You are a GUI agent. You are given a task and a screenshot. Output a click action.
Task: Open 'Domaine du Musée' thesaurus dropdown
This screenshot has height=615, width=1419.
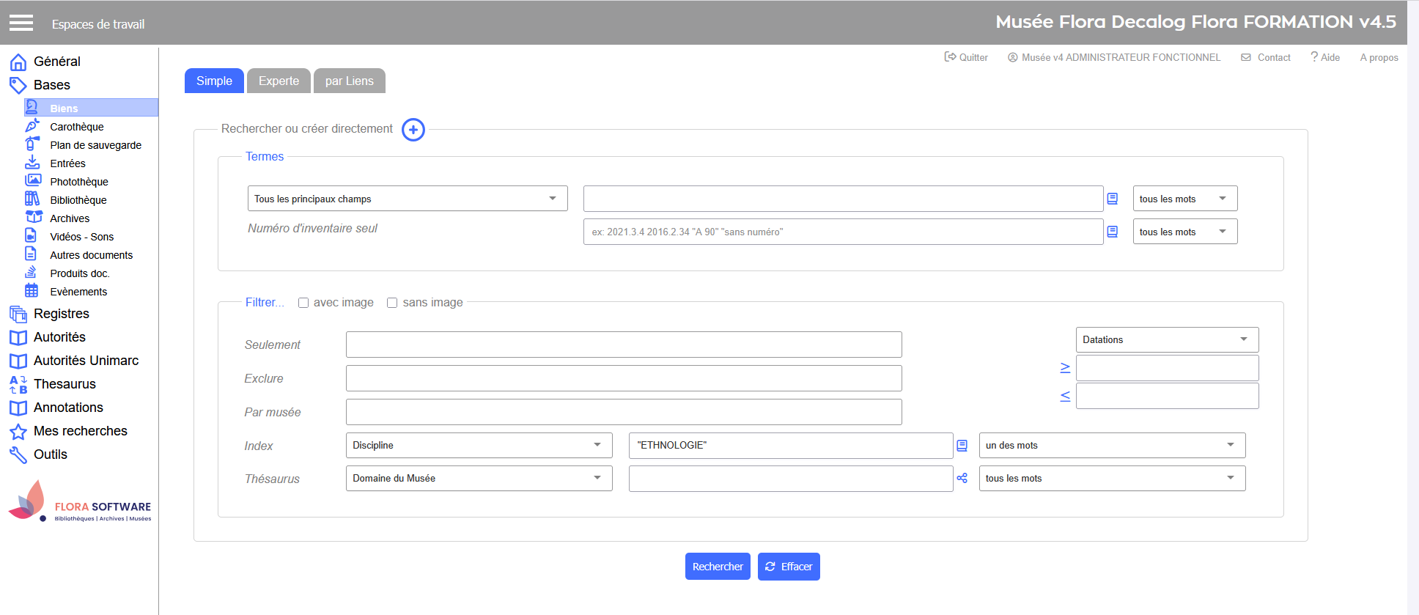click(479, 479)
